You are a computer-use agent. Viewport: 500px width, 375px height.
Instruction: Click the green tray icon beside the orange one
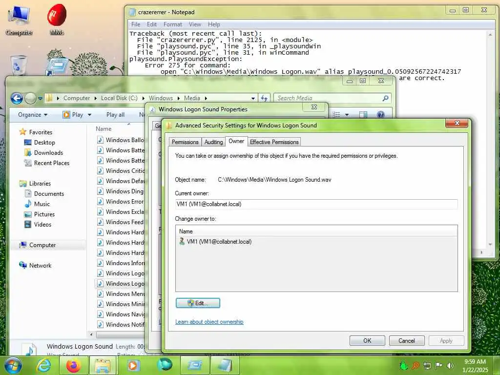pos(403,365)
